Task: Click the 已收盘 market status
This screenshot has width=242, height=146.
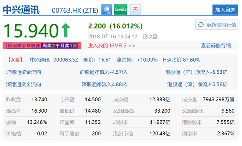Action: click(150, 37)
